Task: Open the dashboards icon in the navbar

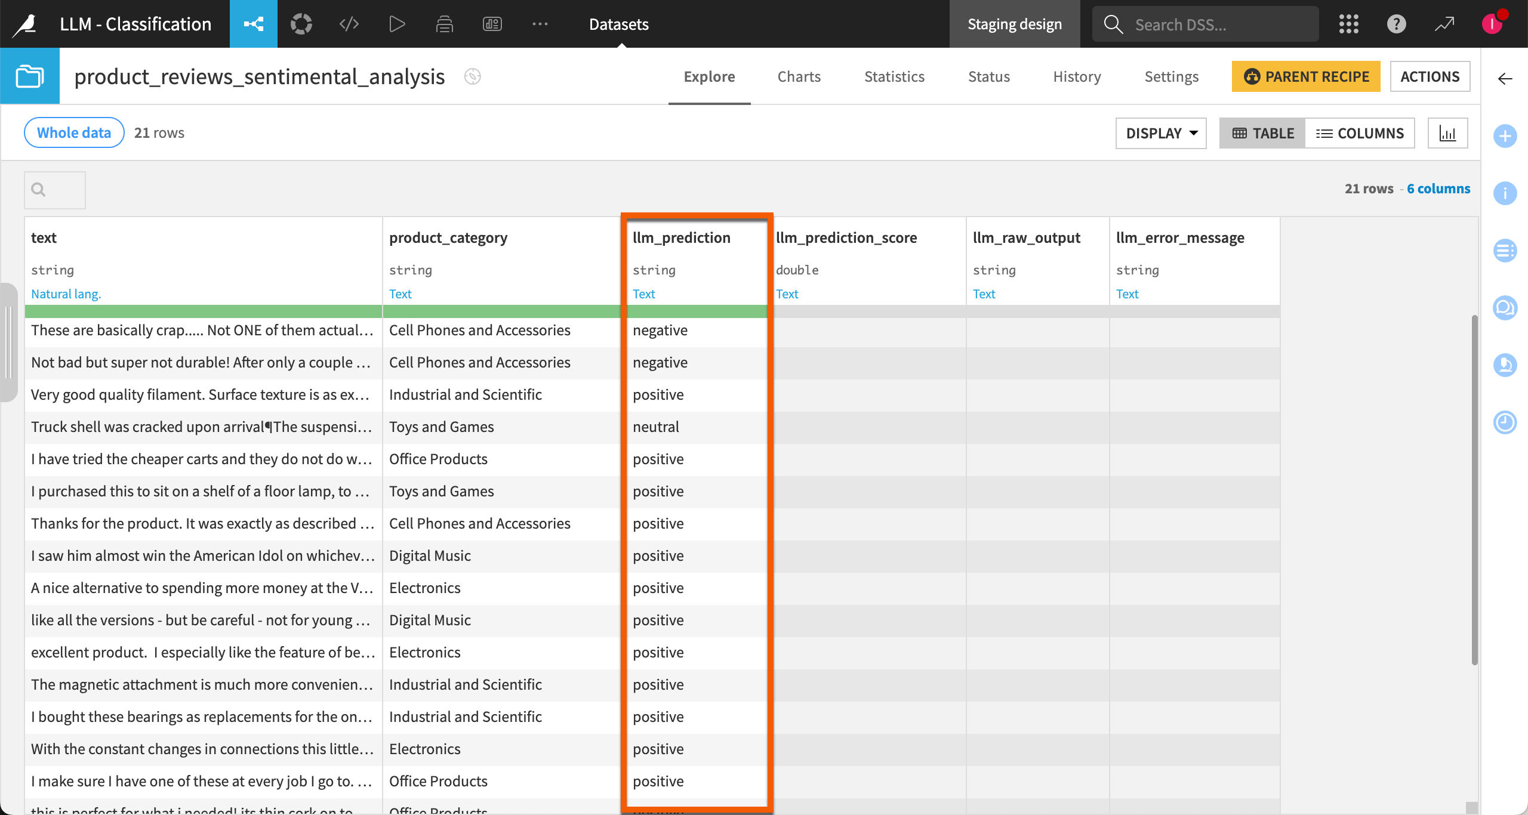Action: click(x=492, y=24)
